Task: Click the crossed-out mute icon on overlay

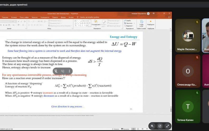Action: (x=63, y=71)
